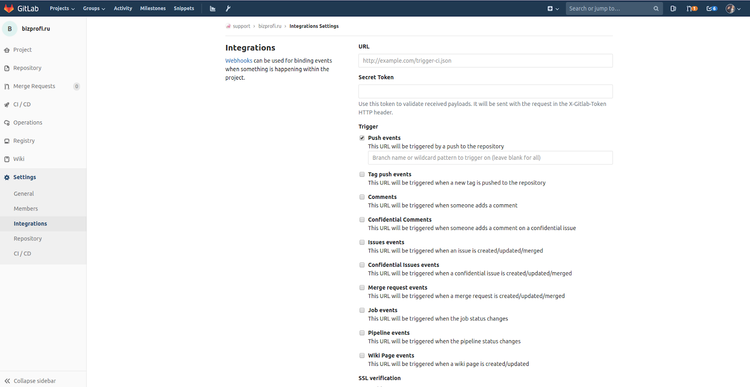Enable the Tag push events checkbox
Screen dimensions: 750x387
tap(362, 174)
